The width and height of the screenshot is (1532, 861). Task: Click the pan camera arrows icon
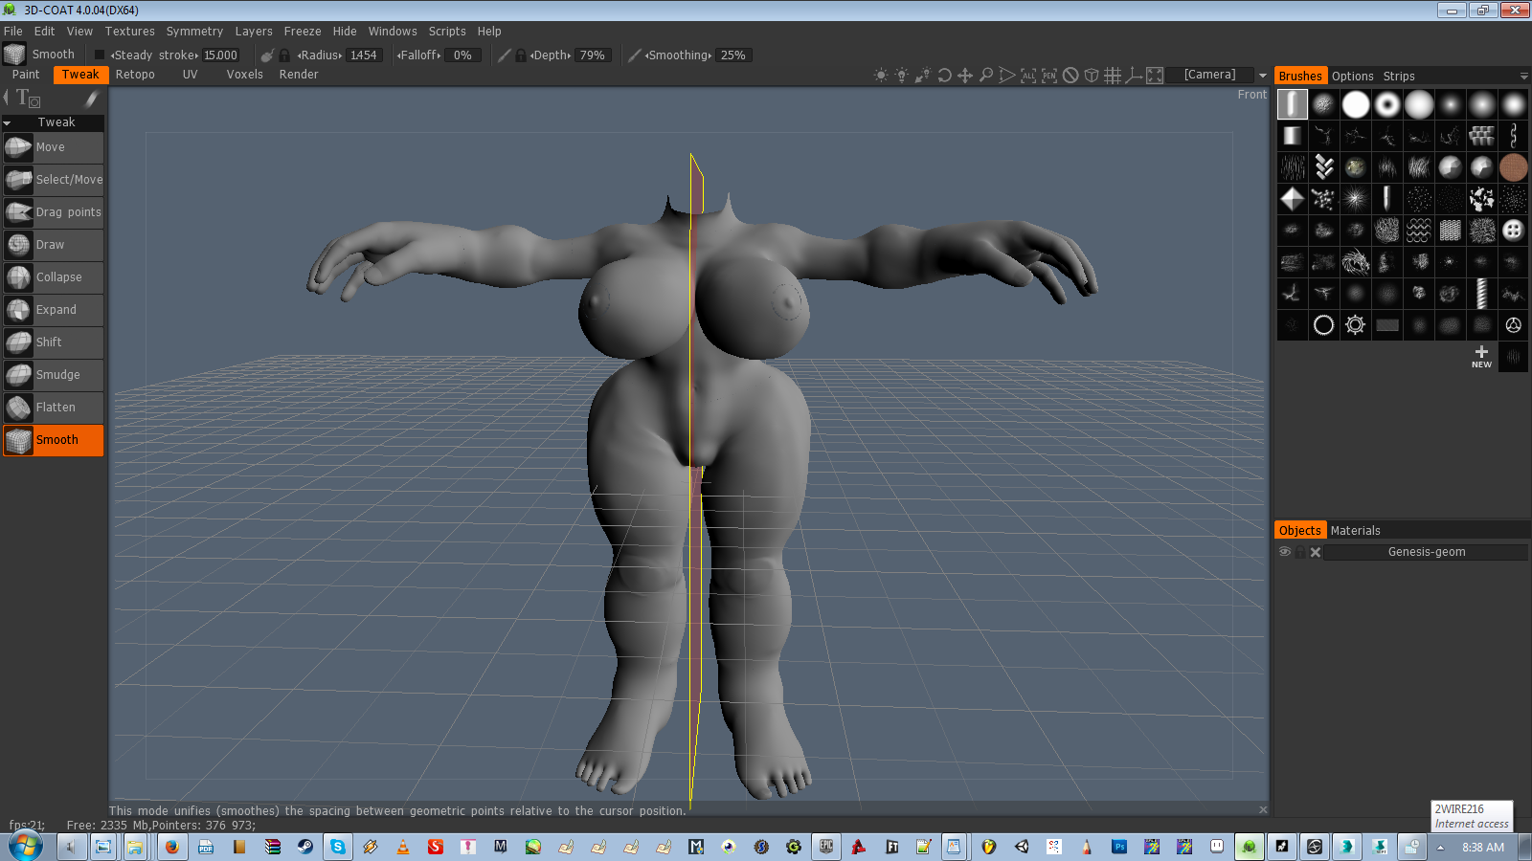point(965,76)
